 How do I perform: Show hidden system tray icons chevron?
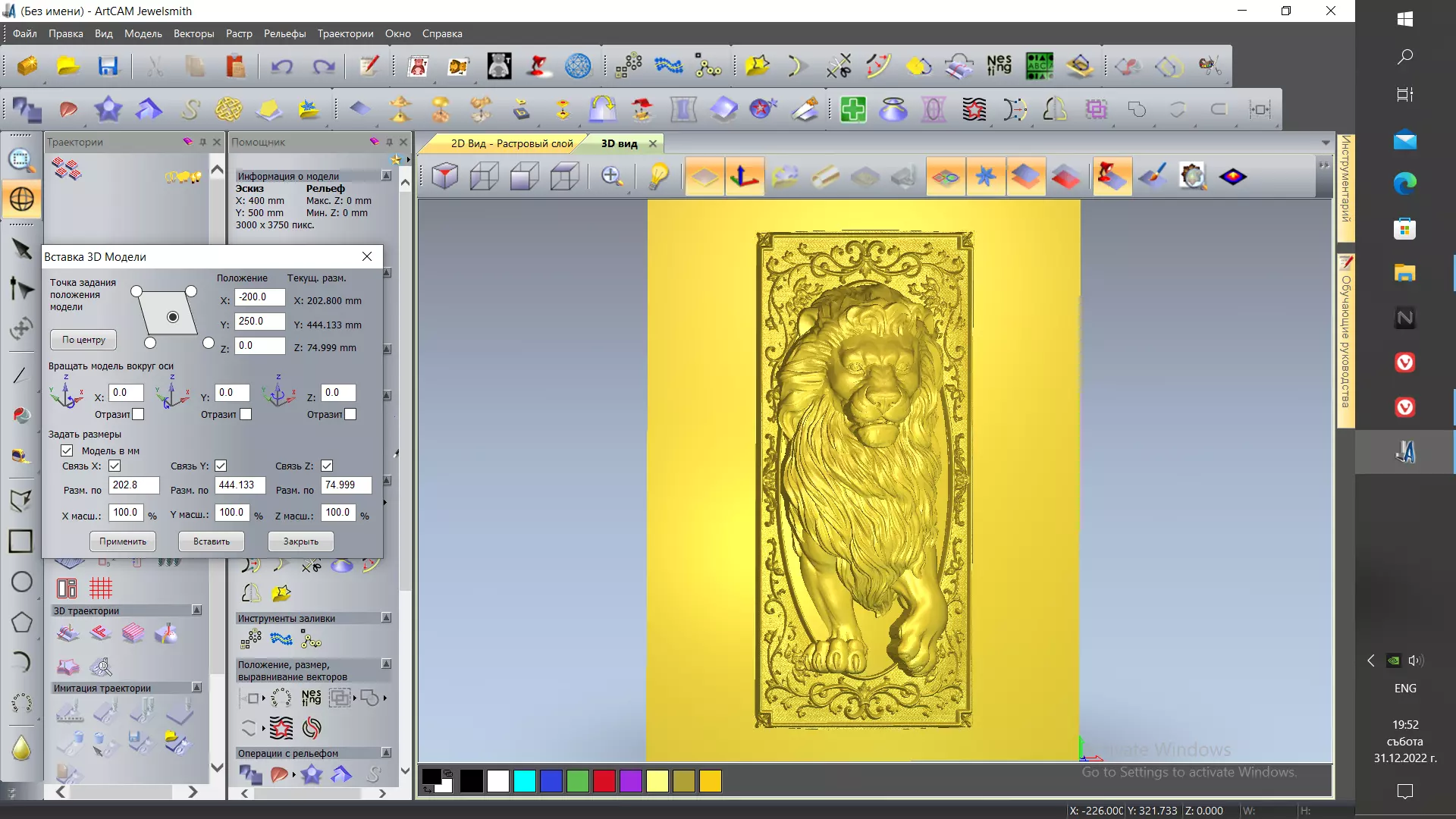(x=1370, y=661)
